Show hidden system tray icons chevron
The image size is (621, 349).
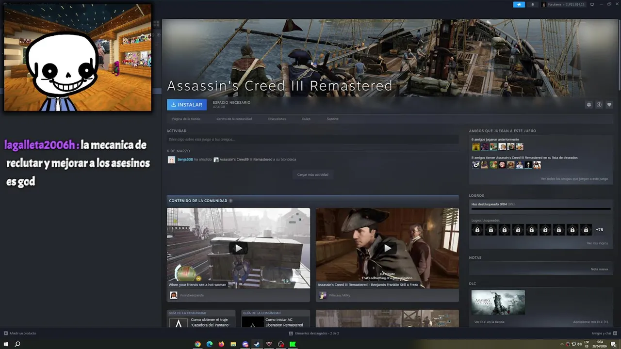(x=562, y=344)
